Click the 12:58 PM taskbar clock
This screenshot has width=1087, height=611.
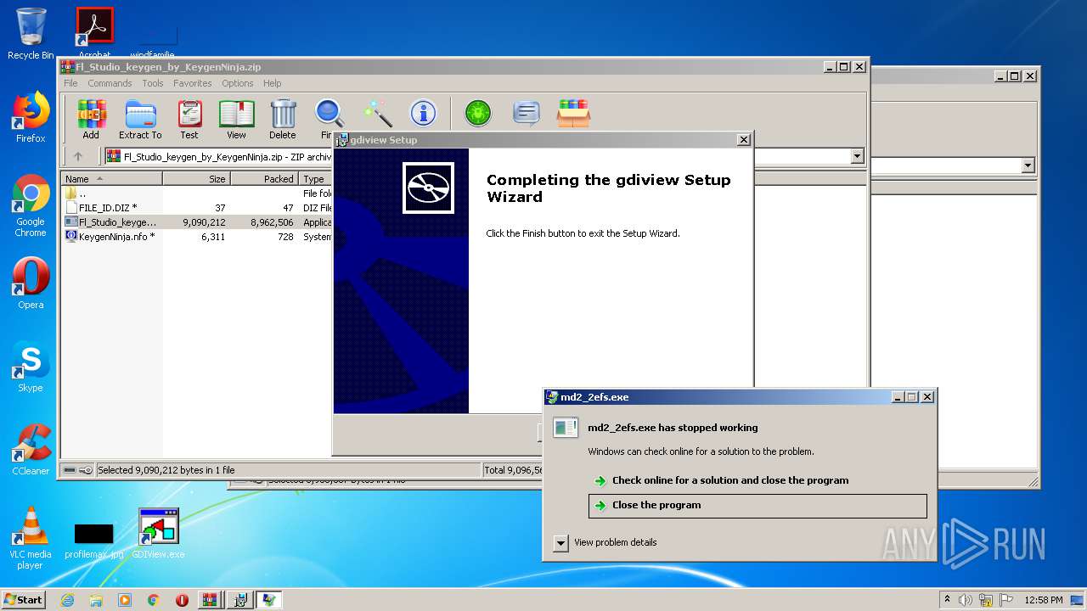pos(1044,600)
